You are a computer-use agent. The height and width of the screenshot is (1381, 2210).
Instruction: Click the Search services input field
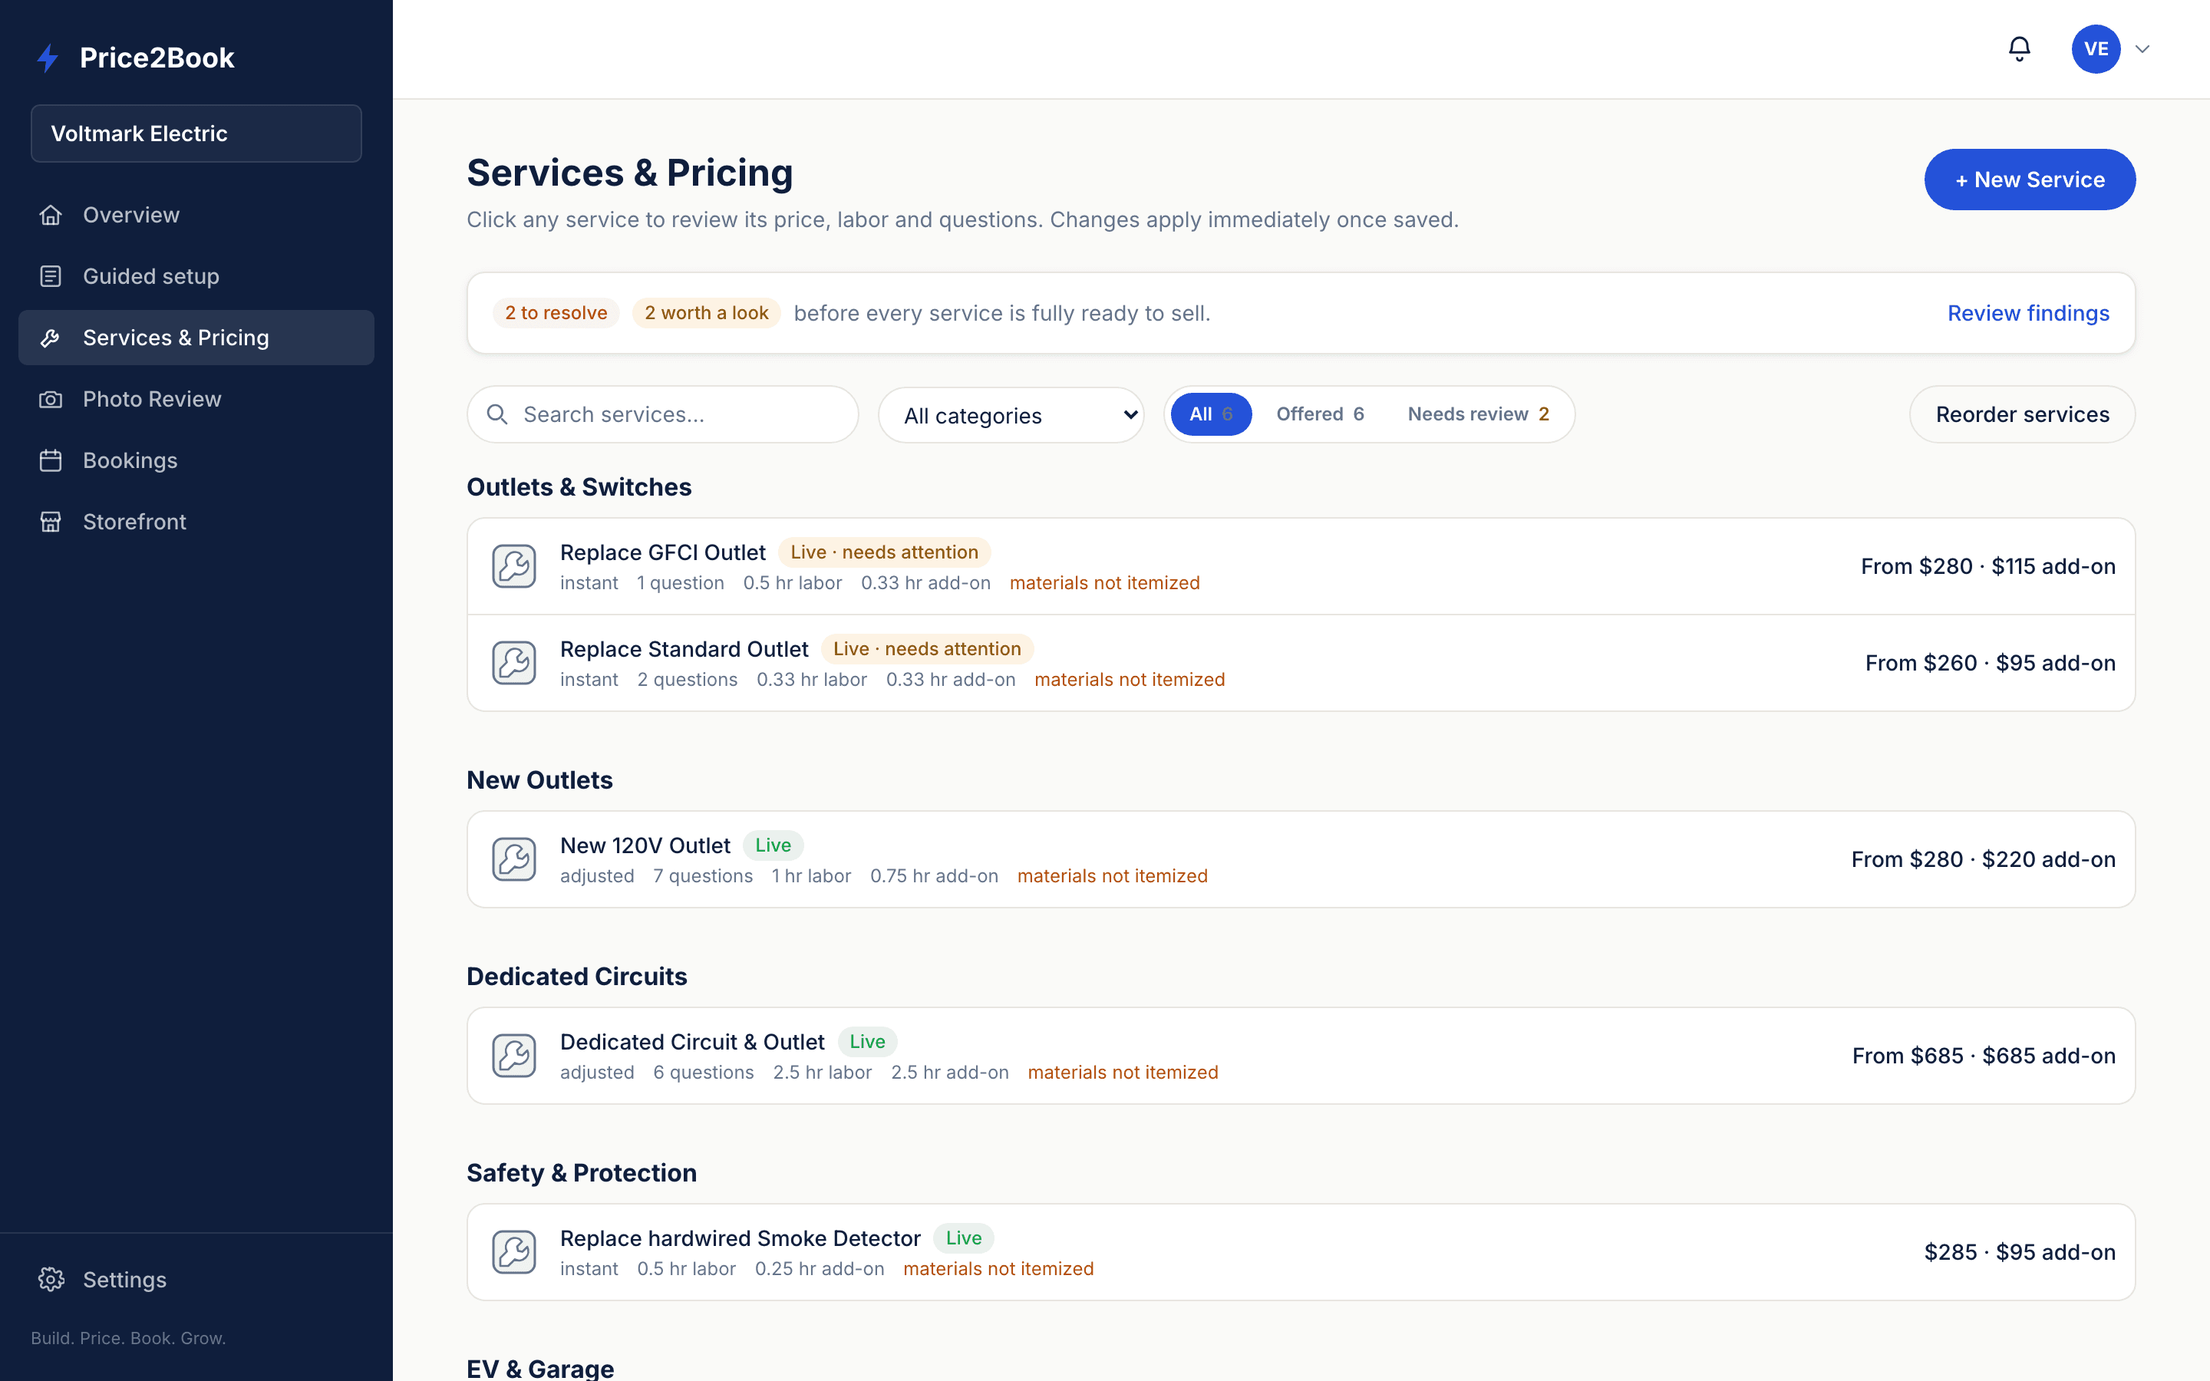pyautogui.click(x=662, y=414)
